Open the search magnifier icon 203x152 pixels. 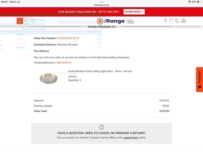[x=33, y=21]
